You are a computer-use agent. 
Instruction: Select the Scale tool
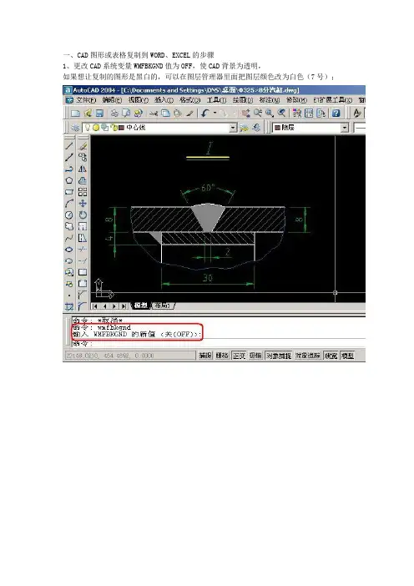click(83, 226)
